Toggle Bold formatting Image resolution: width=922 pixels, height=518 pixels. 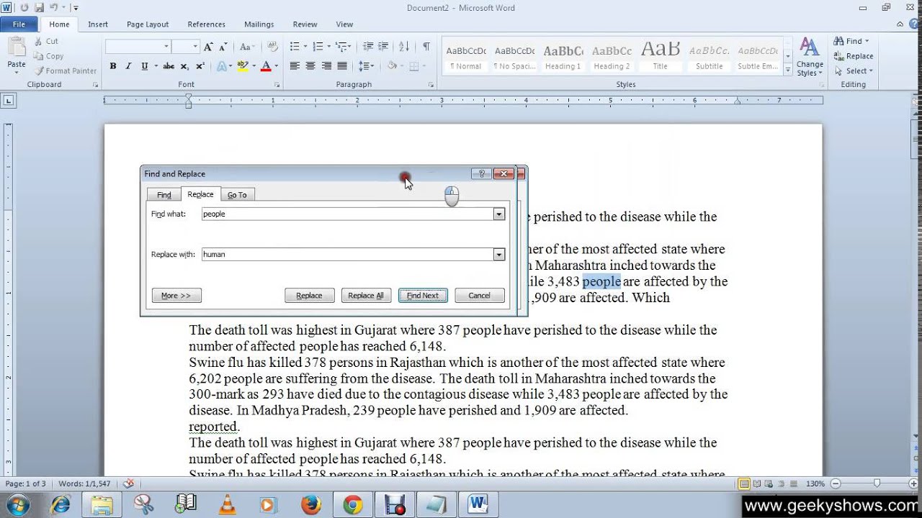point(113,66)
